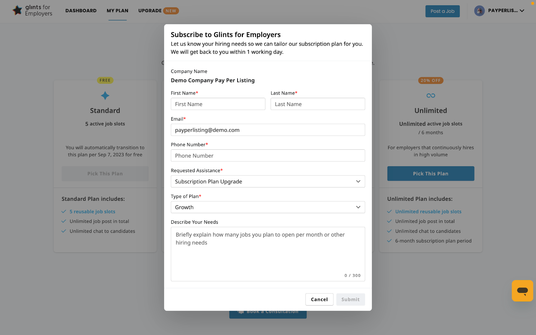Screen dimensions: 536x335
Task: Focus the Last Name input field
Action: (318, 104)
